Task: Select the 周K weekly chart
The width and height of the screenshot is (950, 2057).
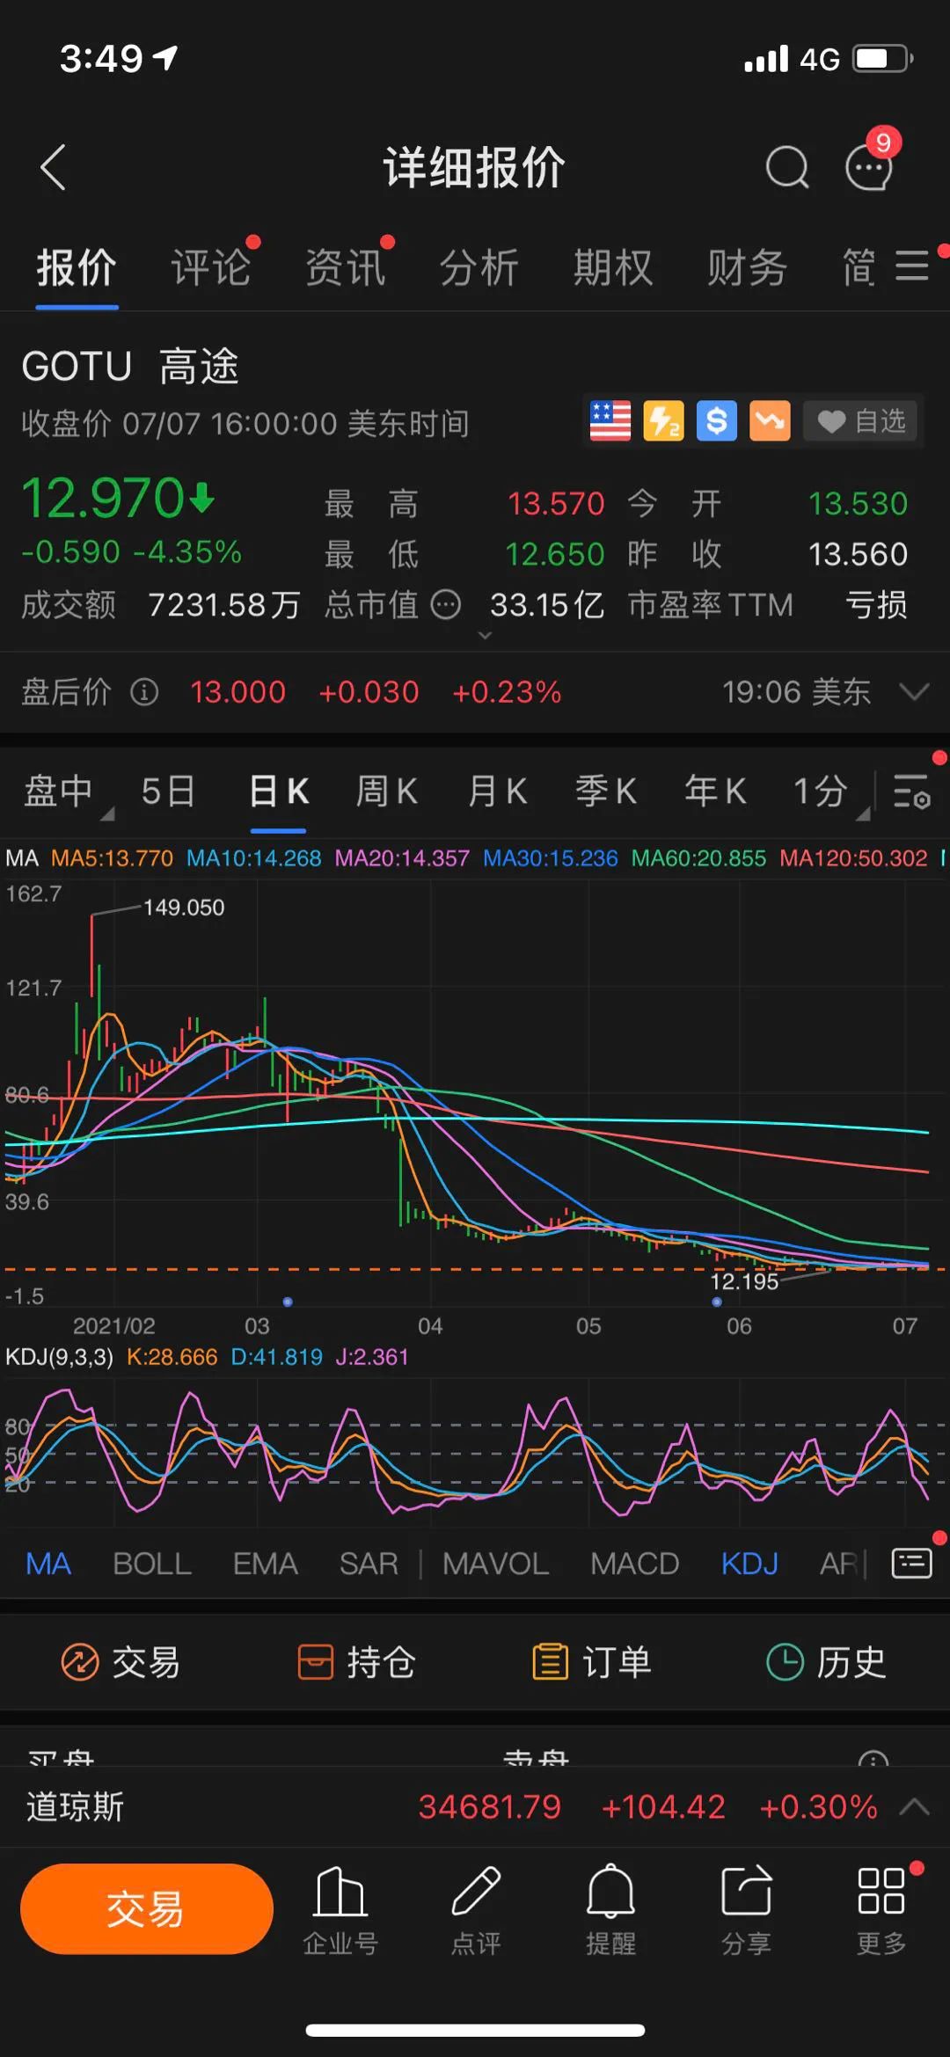Action: (x=387, y=791)
